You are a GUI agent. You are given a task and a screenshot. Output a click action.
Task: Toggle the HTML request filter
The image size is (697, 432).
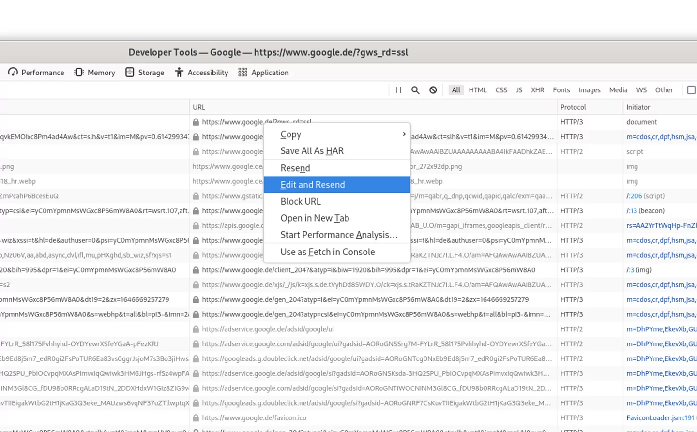(x=478, y=90)
